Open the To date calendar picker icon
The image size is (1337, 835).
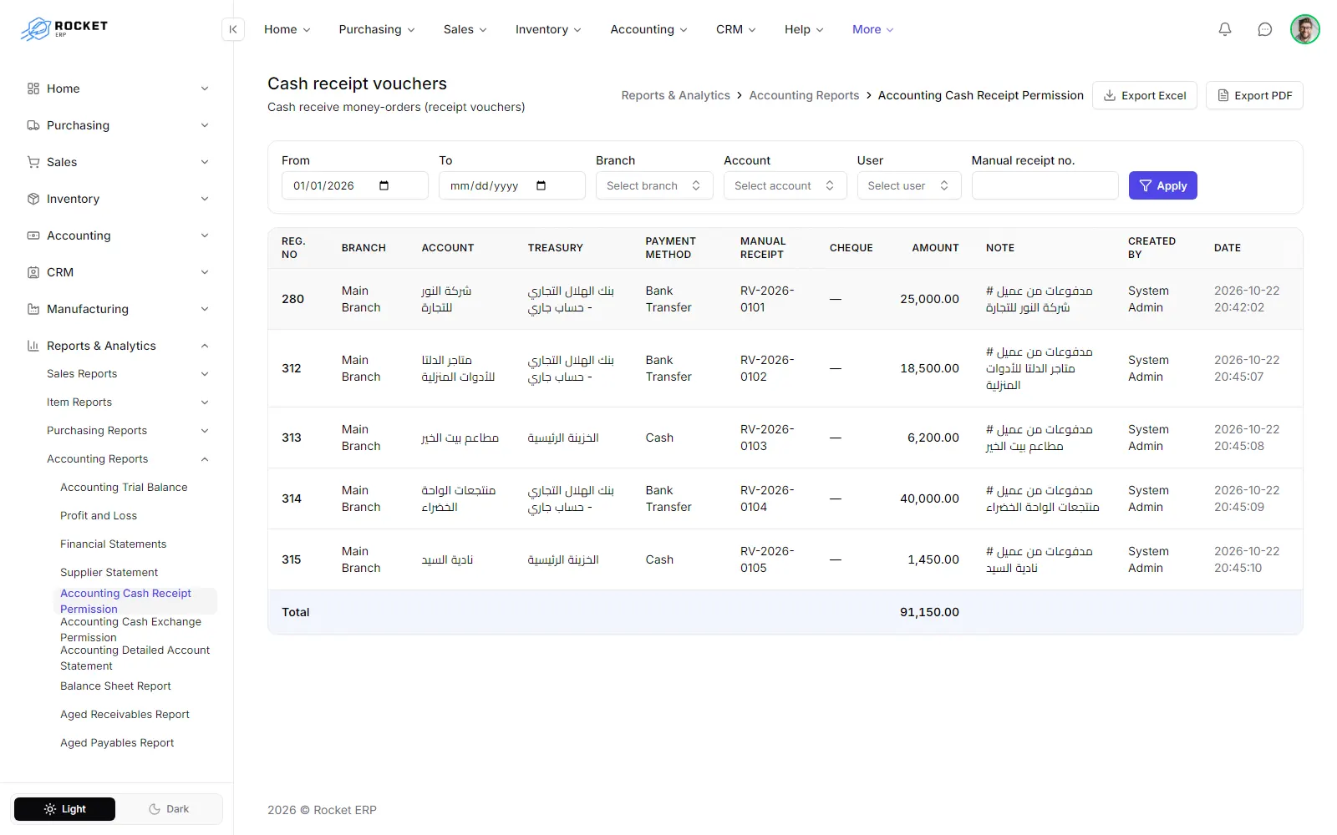pyautogui.click(x=541, y=185)
